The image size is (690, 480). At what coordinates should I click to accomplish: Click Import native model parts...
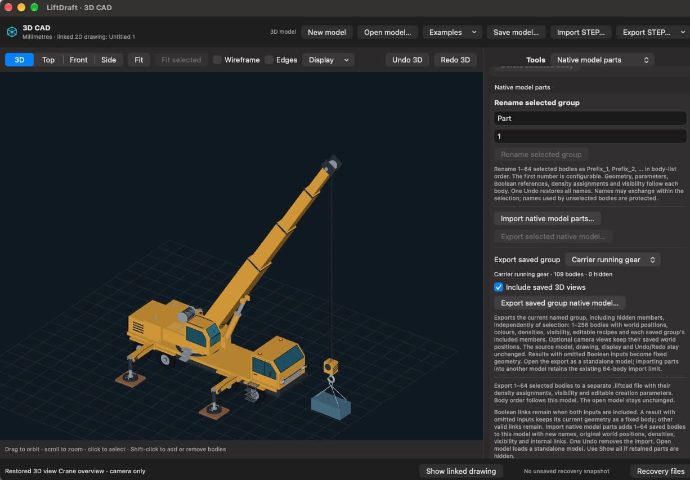click(548, 218)
